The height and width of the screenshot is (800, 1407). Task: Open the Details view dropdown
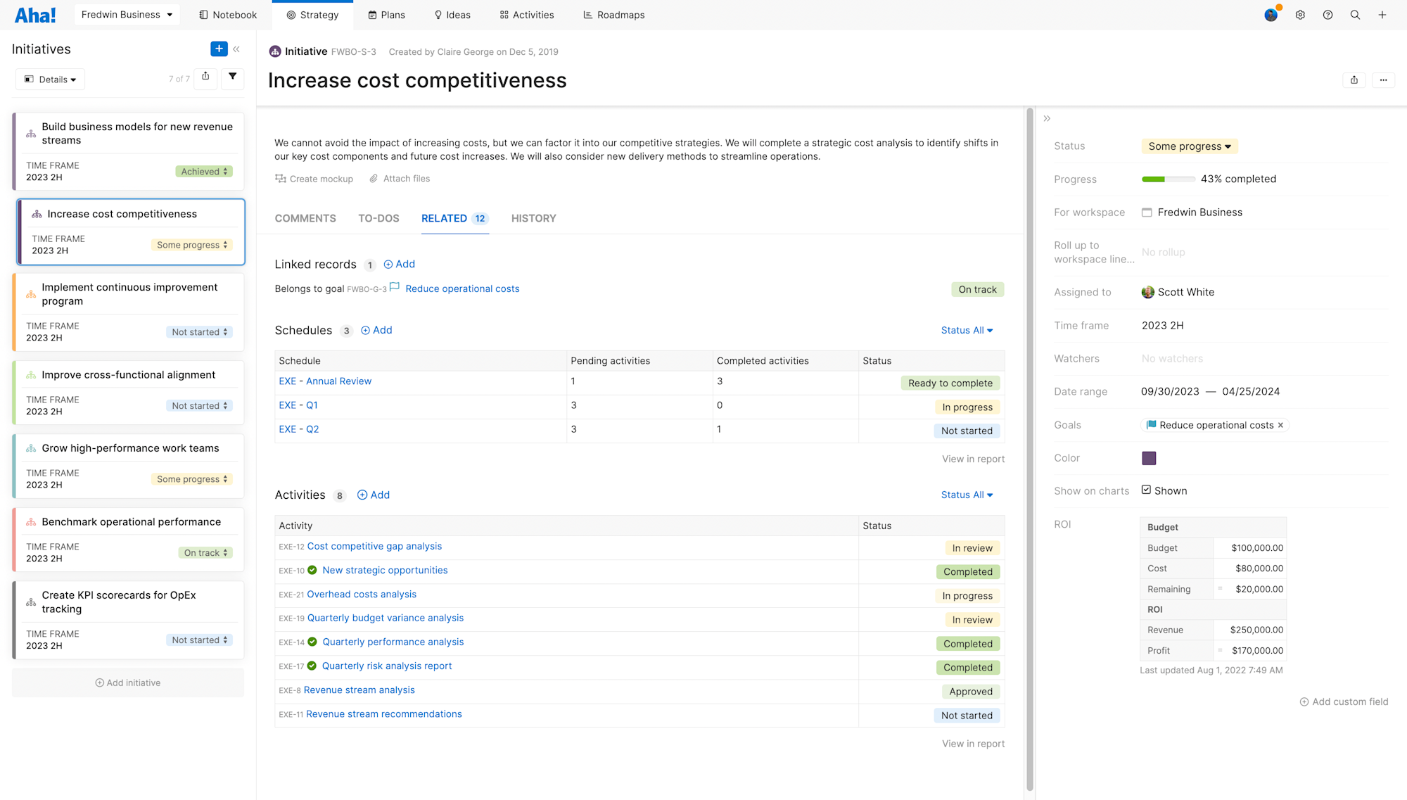(x=50, y=80)
